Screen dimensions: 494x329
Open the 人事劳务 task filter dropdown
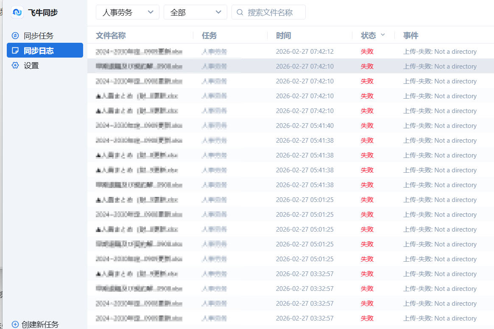(127, 12)
